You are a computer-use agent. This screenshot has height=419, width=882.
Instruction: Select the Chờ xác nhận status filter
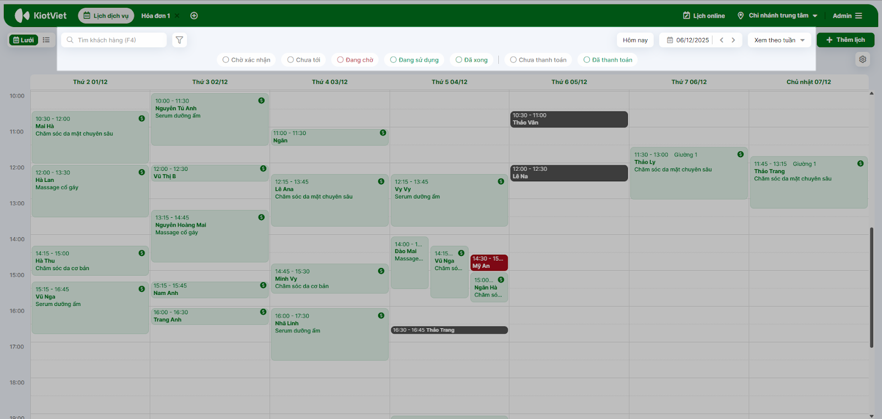pos(246,60)
